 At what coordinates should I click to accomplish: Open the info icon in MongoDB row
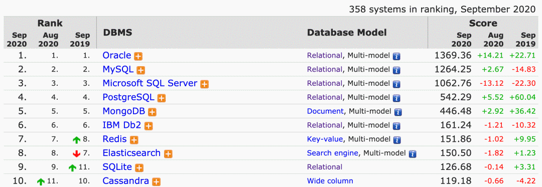pos(398,112)
